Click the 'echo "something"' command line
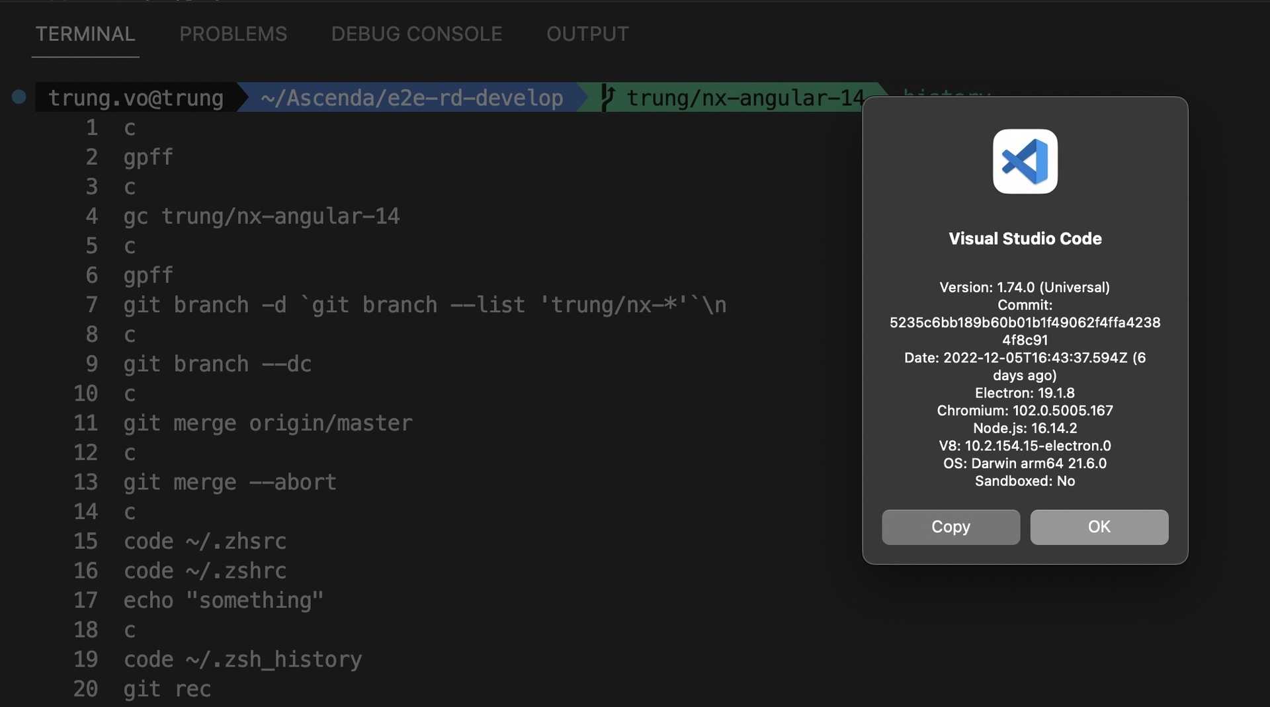Viewport: 1270px width, 707px height. click(x=224, y=601)
